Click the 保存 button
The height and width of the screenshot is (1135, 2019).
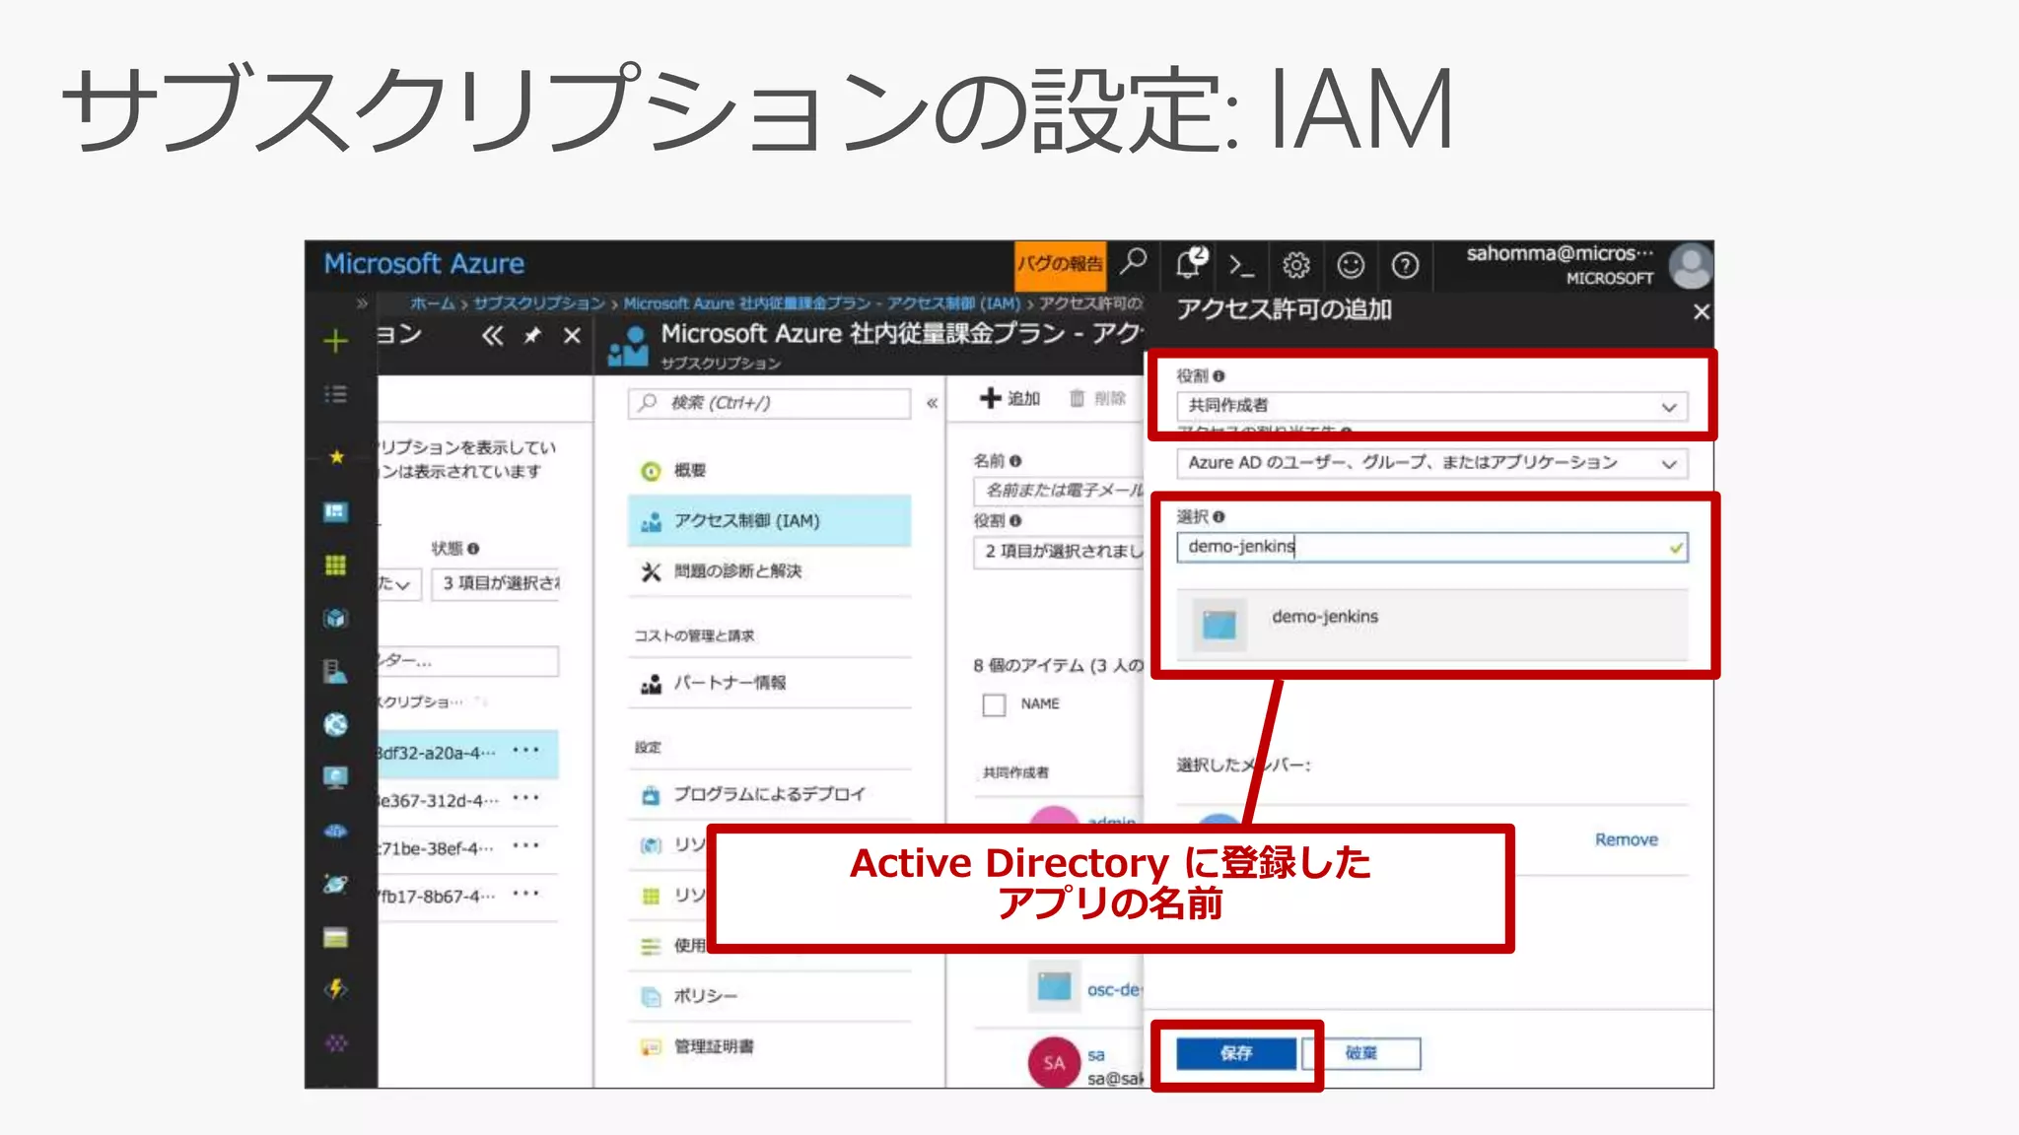[1236, 1053]
